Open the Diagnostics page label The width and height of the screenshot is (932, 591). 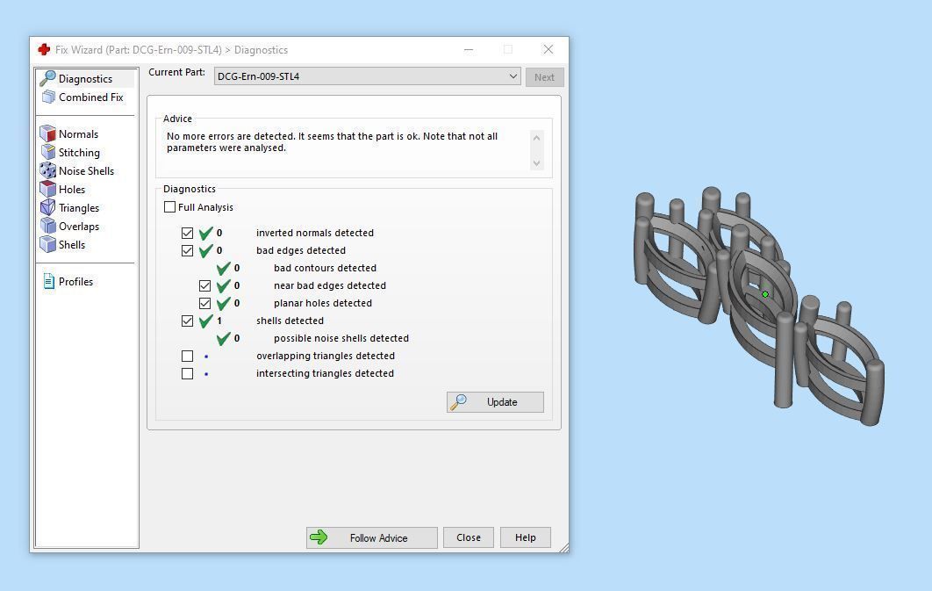(x=86, y=79)
